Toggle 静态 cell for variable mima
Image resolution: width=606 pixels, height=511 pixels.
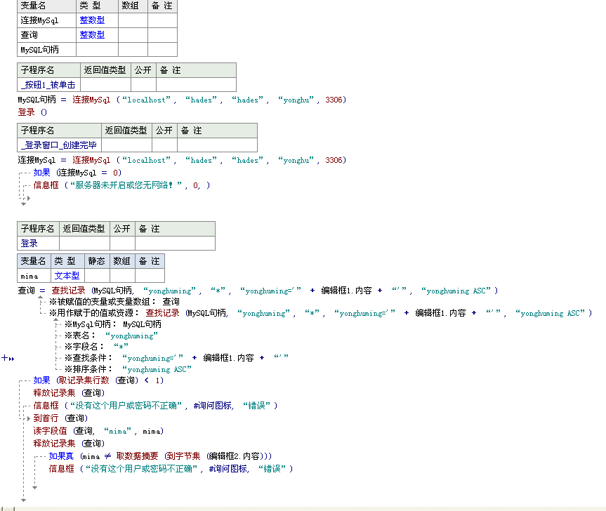click(x=97, y=275)
